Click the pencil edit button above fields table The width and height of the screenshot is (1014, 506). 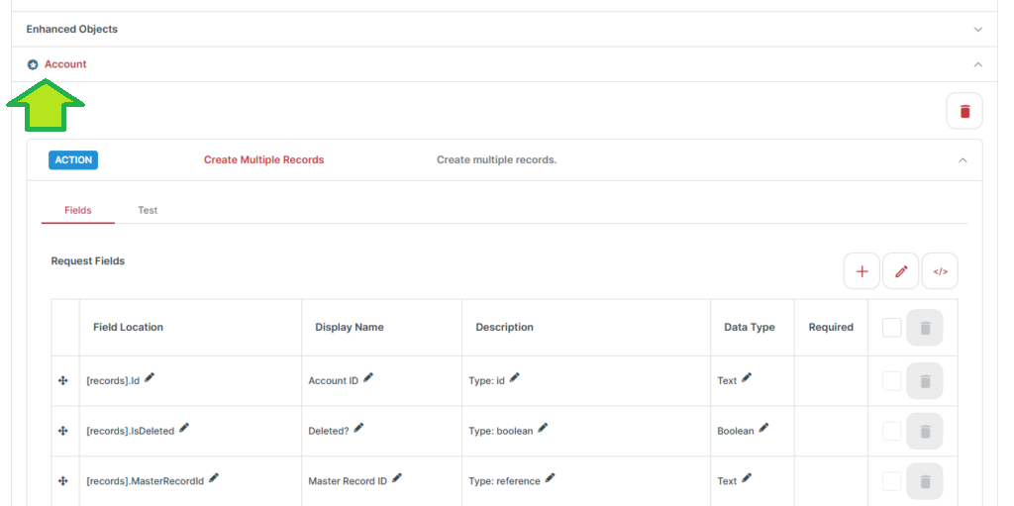[901, 271]
